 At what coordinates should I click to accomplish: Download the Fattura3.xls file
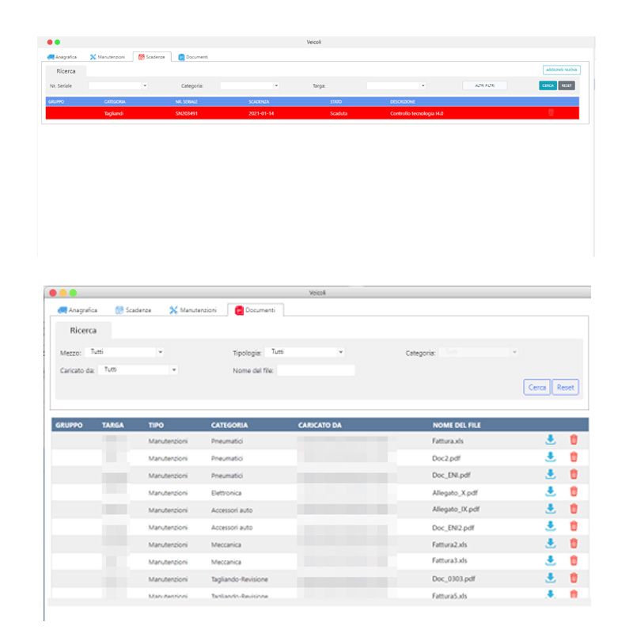[551, 560]
